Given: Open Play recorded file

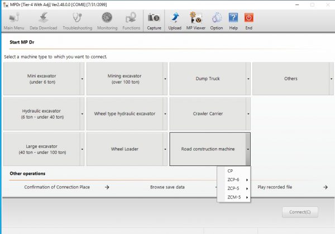Looking at the screenshot, I should (x=275, y=187).
